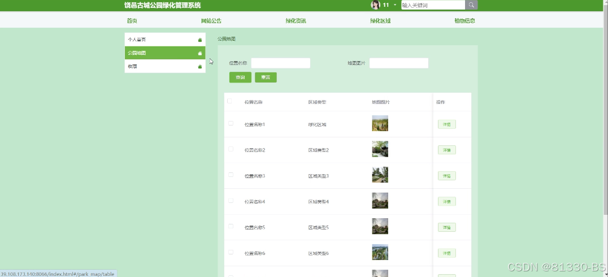Click the 位置名称 column header

click(x=254, y=102)
